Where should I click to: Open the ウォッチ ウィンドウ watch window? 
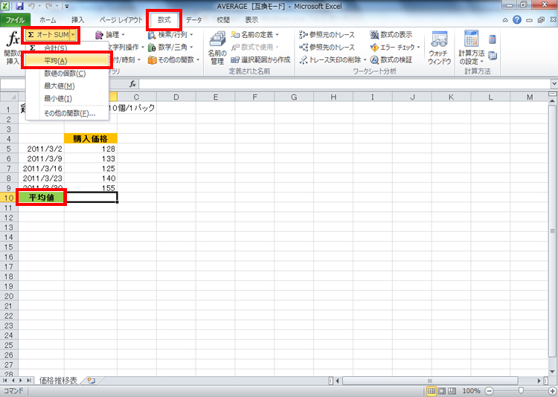click(440, 48)
